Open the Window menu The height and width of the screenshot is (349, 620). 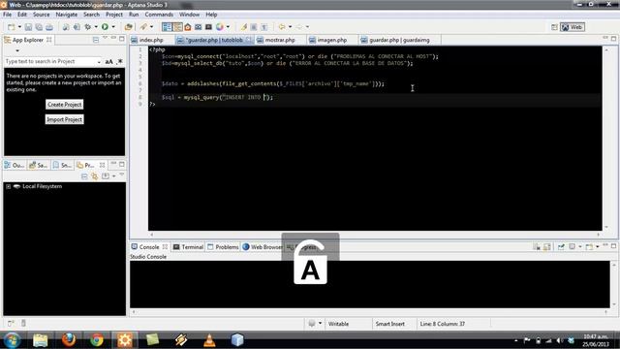click(x=190, y=15)
